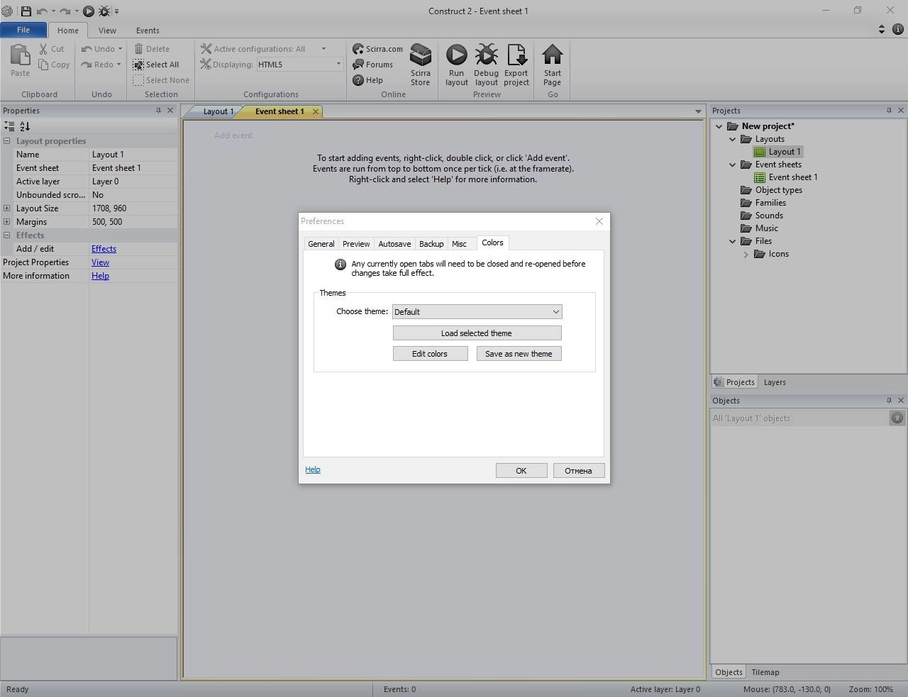Collapse the Event sheets folder
This screenshot has height=697, width=908.
[x=733, y=165]
